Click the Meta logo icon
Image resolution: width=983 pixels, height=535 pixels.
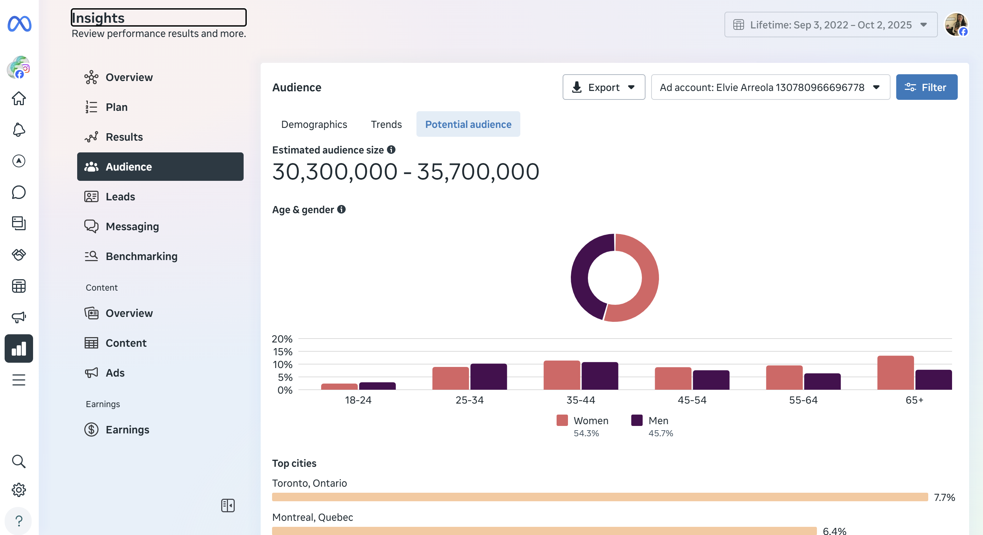pos(19,24)
